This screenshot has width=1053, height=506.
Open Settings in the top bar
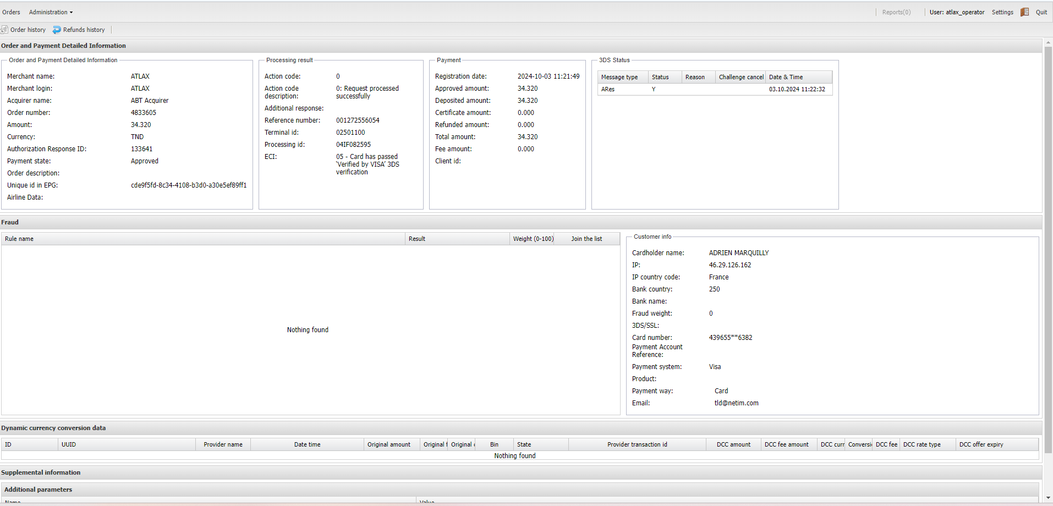point(1002,12)
